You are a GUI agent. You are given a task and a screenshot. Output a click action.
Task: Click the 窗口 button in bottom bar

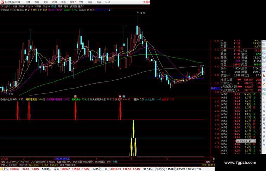(x=8, y=162)
